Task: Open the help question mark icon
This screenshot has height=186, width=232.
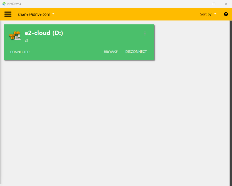Action: pyautogui.click(x=226, y=14)
